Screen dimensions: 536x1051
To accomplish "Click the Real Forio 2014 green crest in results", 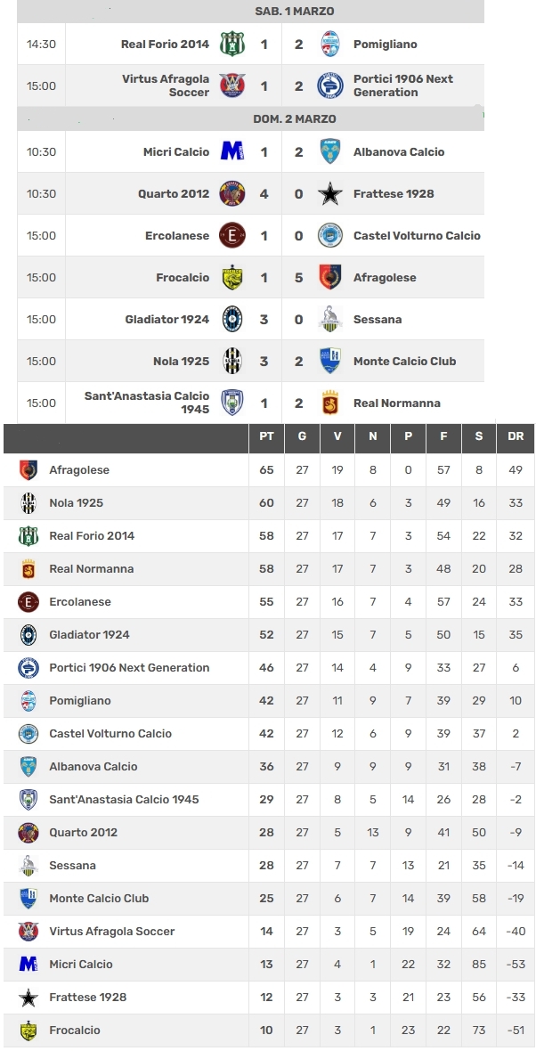I will pos(232,45).
